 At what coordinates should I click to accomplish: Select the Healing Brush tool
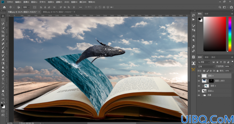coord(3,44)
